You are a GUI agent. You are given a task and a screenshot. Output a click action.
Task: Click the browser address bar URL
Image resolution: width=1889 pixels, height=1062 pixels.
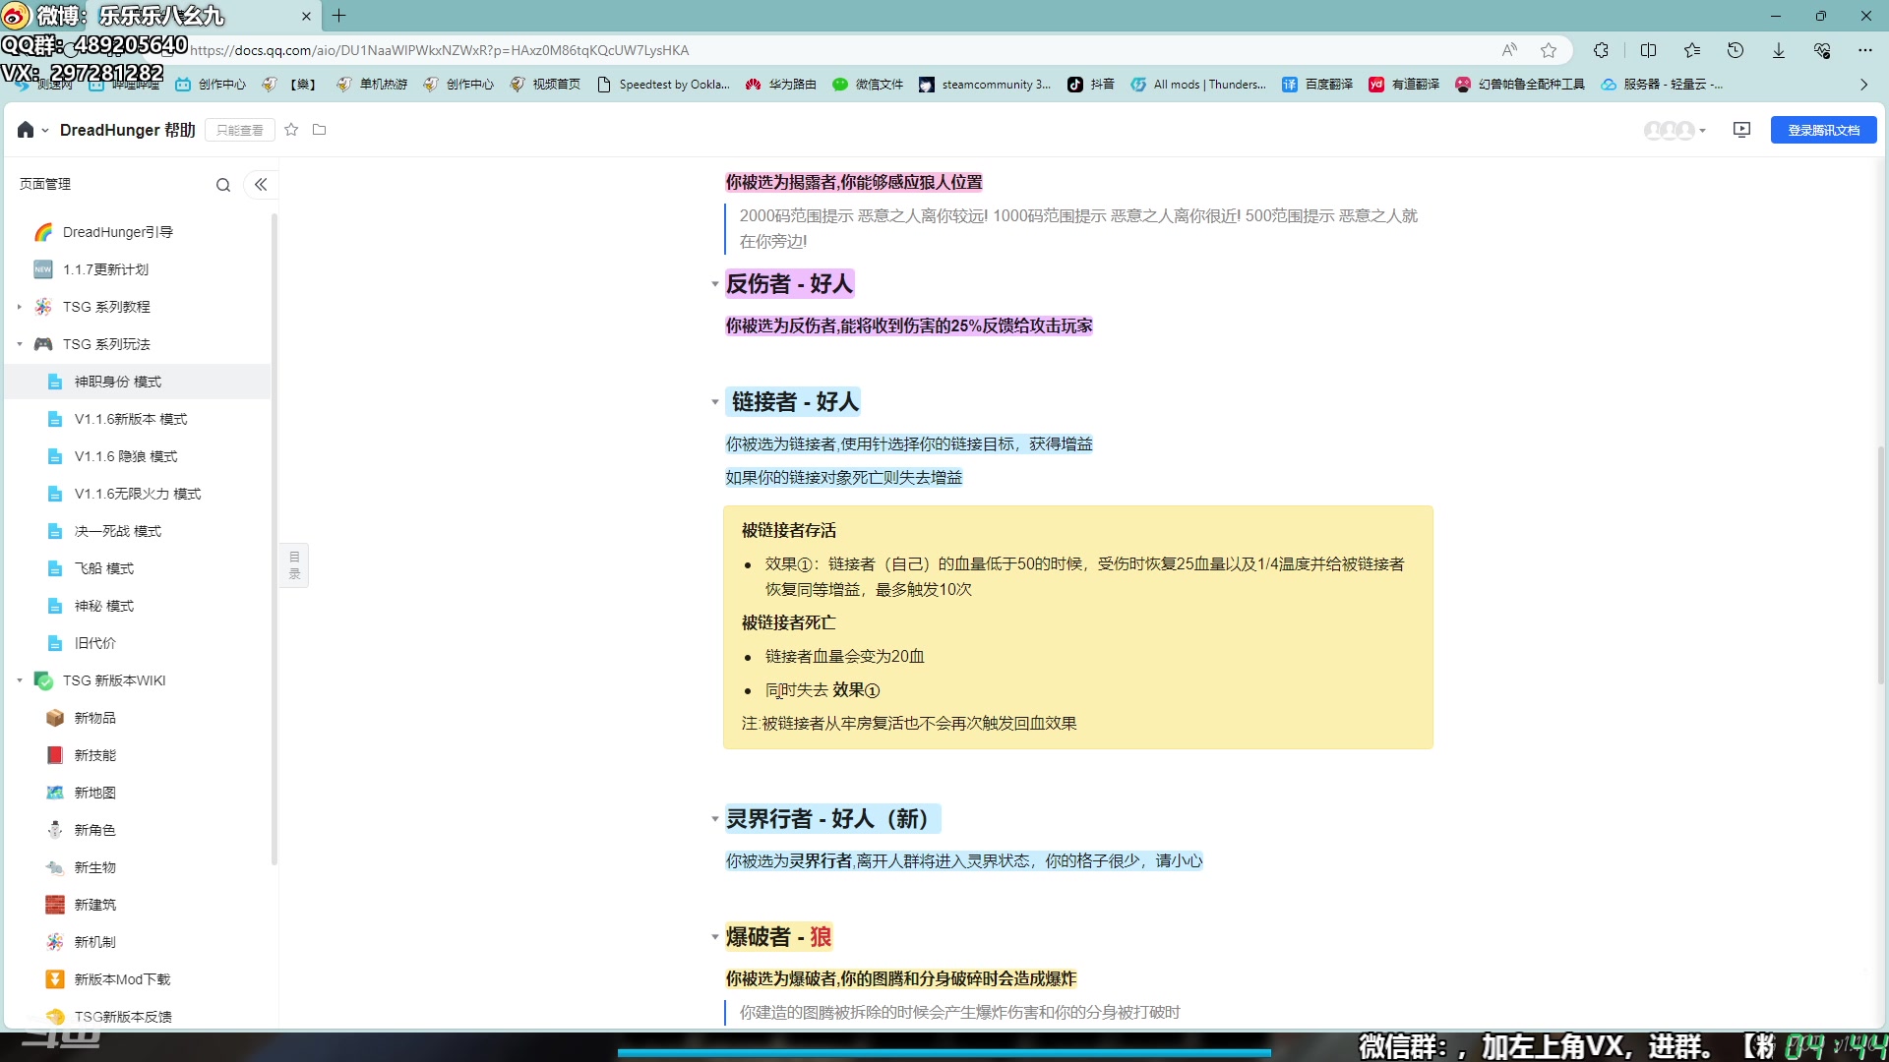click(439, 50)
